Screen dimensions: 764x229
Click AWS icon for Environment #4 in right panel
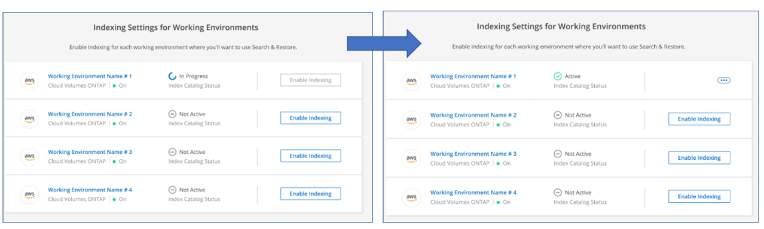[411, 197]
